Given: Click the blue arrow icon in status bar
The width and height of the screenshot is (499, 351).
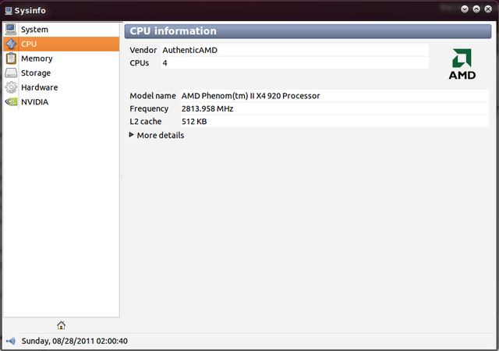Looking at the screenshot, I should [x=10, y=341].
